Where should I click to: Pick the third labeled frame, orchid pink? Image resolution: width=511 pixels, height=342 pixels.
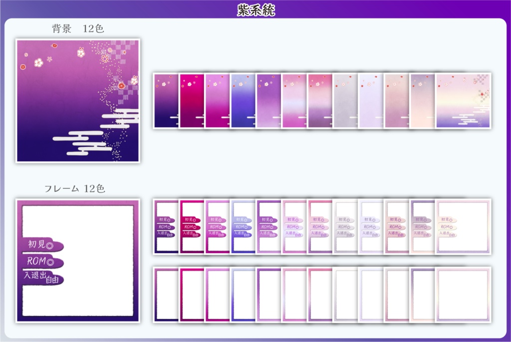coord(218,227)
